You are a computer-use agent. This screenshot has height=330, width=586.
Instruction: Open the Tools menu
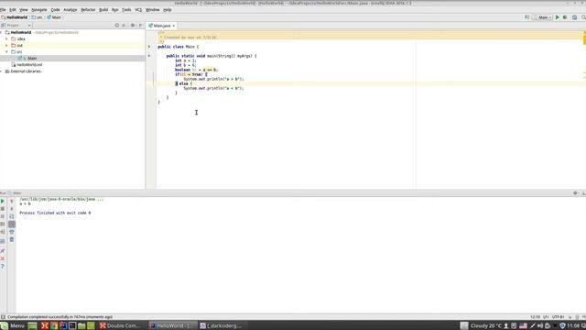pyautogui.click(x=126, y=10)
